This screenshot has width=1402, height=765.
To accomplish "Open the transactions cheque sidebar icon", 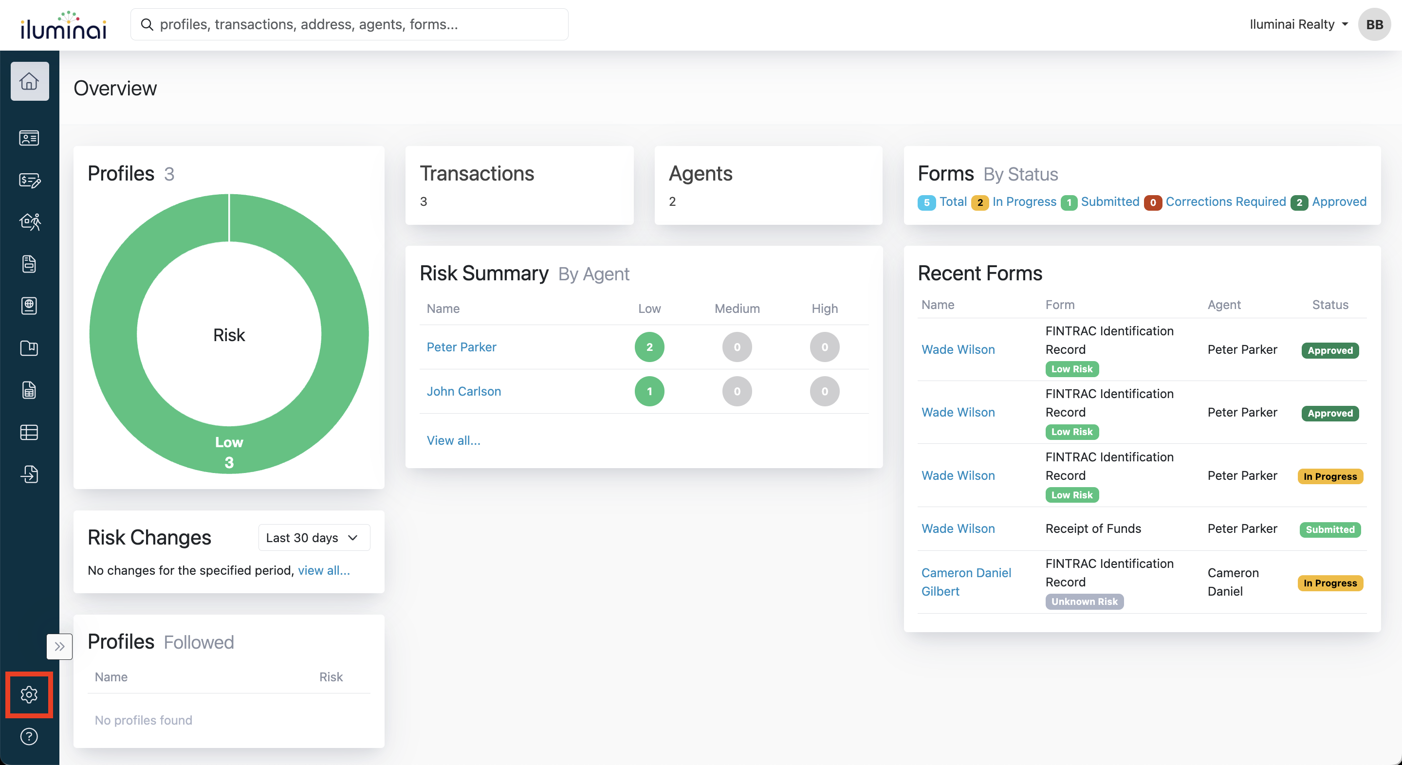I will (29, 180).
